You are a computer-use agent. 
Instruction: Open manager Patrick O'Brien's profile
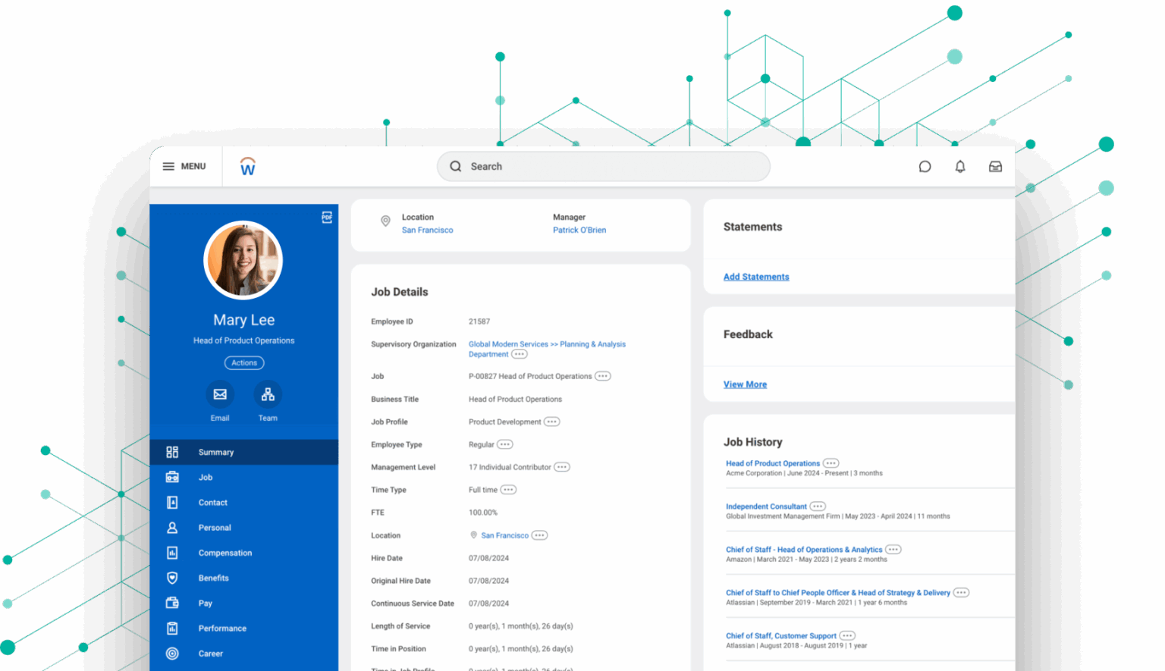pyautogui.click(x=579, y=230)
